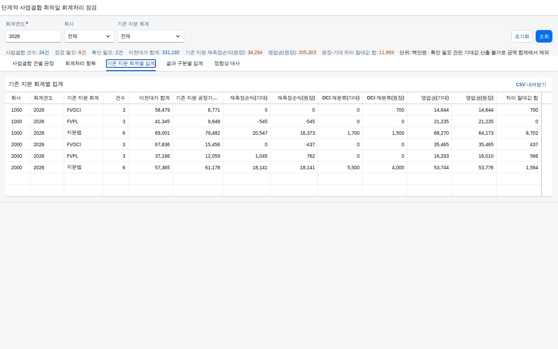Select the 16,010 goodwill cell
This screenshot has width=558, height=349.
point(474,156)
